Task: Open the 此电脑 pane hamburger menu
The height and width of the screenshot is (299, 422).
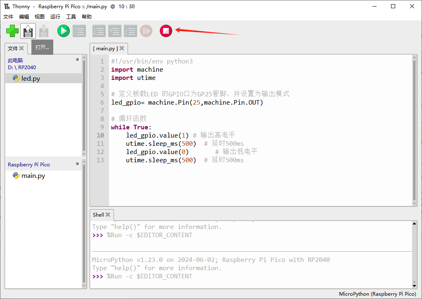Action: (x=77, y=60)
